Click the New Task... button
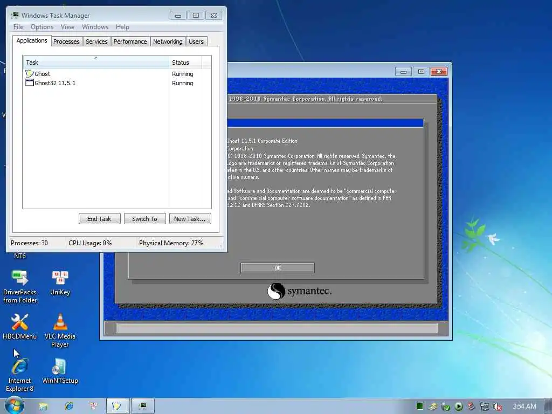552x414 pixels. (190, 219)
